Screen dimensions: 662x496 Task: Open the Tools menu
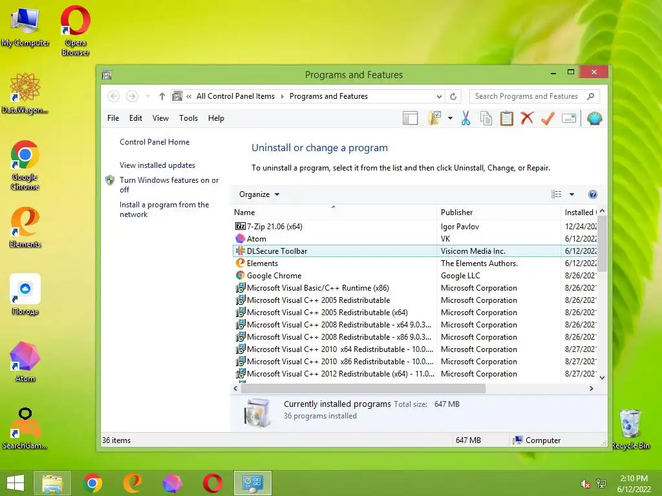pyautogui.click(x=188, y=118)
